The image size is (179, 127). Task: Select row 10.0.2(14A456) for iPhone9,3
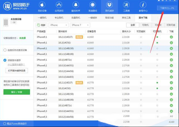(x=106, y=117)
